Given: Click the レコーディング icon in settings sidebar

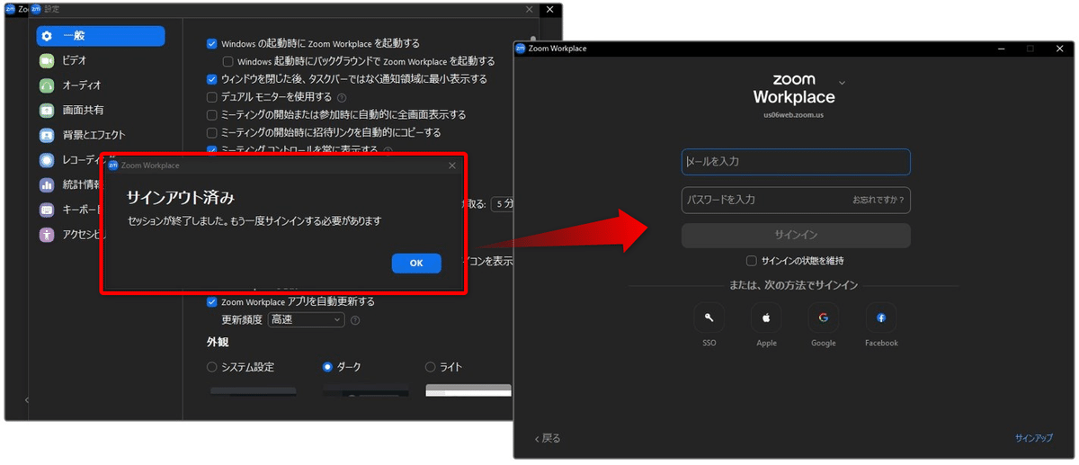Looking at the screenshot, I should (47, 160).
